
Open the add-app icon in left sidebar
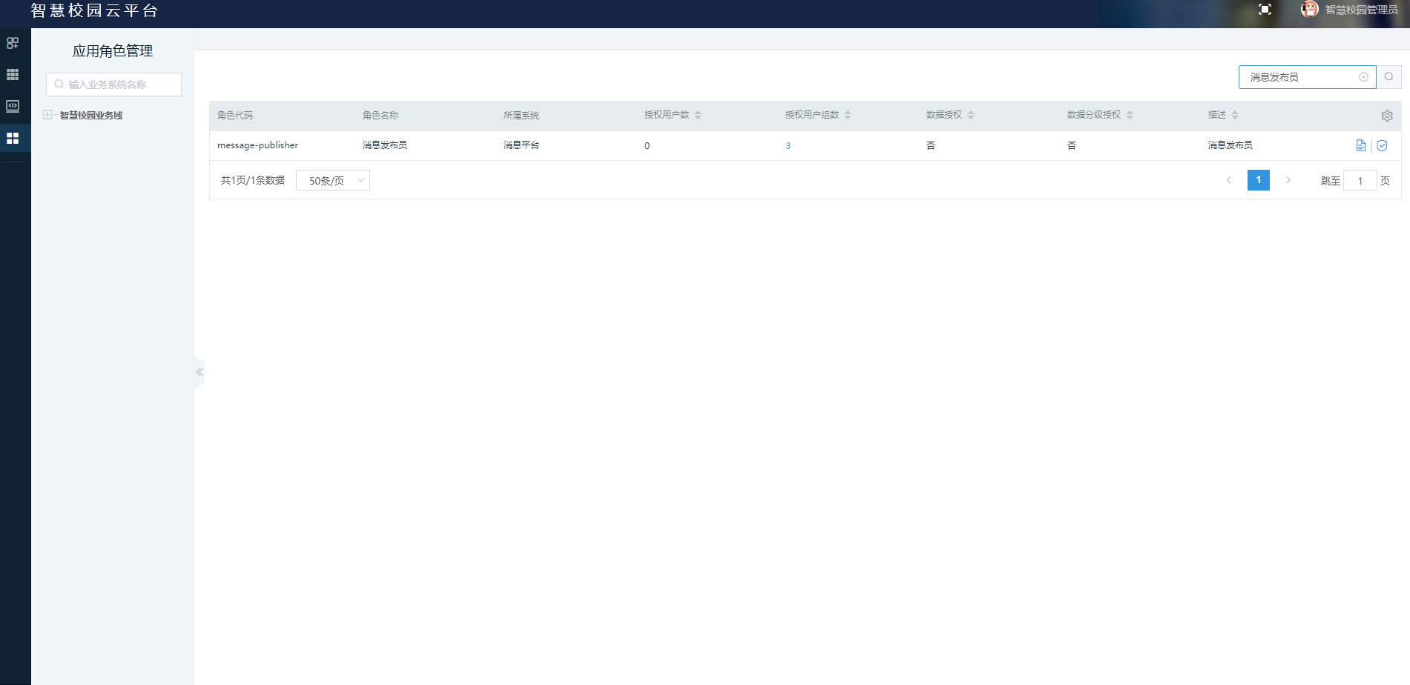click(13, 43)
